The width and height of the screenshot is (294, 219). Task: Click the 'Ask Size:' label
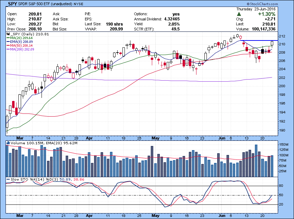[61, 19]
